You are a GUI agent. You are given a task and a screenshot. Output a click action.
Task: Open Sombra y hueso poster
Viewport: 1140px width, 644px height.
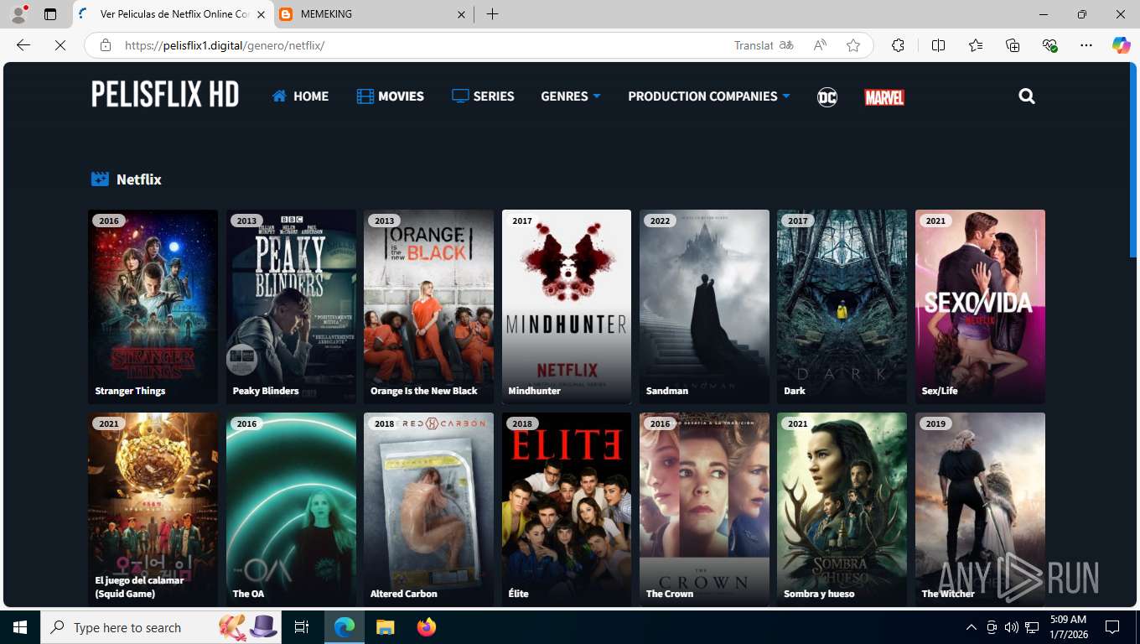click(842, 510)
